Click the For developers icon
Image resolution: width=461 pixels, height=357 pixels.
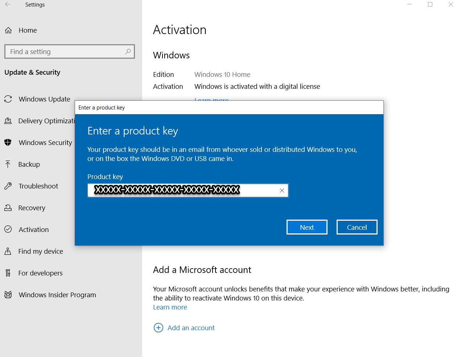[x=8, y=273]
